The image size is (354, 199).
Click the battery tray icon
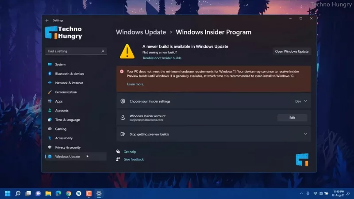[327, 193]
